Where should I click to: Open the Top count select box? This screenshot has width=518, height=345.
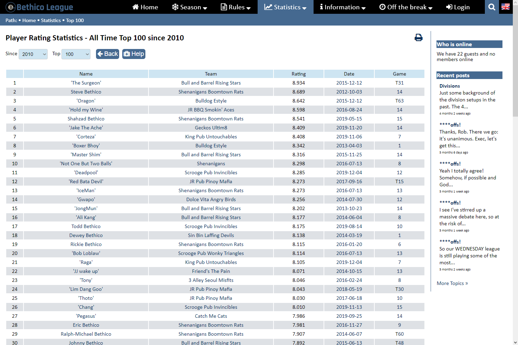tap(76, 54)
